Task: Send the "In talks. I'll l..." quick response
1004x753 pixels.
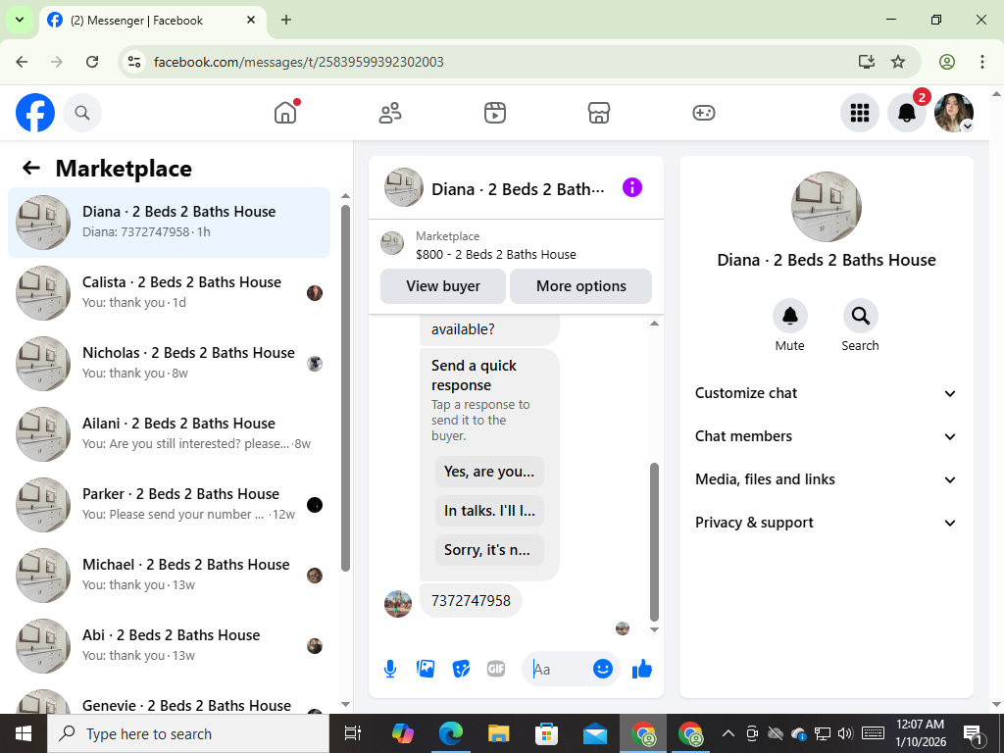Action: [x=489, y=510]
